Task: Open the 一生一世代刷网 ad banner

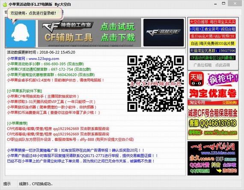Action: tap(213, 158)
